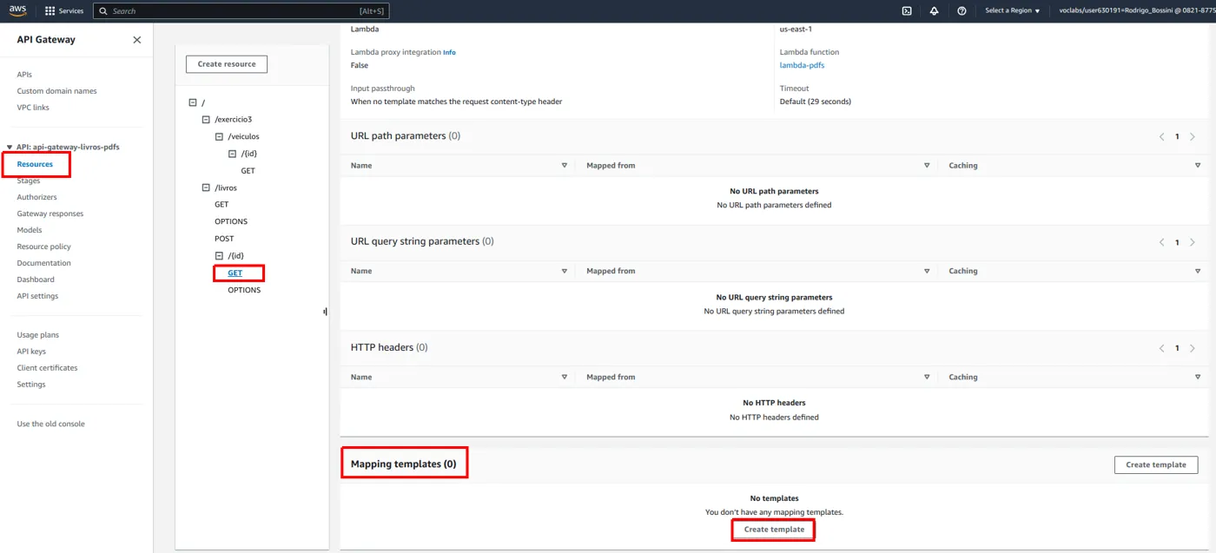The height and width of the screenshot is (553, 1216).
Task: Sort URL query string parameters by Name
Action: click(564, 271)
